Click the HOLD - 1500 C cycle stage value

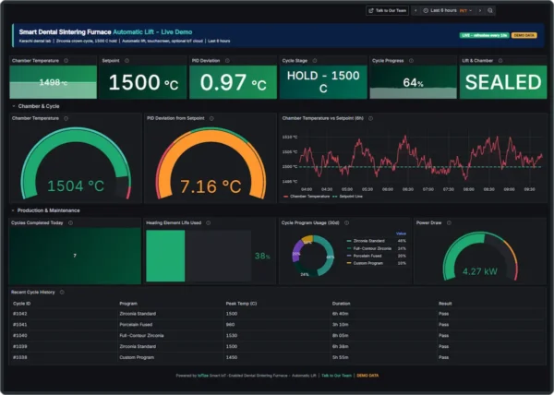pyautogui.click(x=323, y=82)
